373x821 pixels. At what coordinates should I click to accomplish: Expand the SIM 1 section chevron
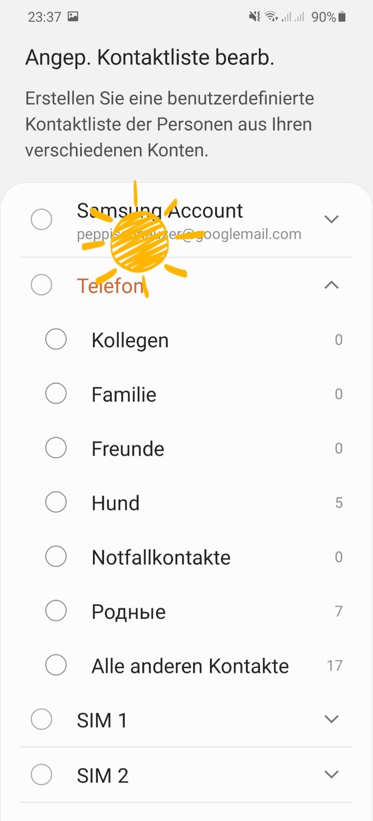[332, 719]
